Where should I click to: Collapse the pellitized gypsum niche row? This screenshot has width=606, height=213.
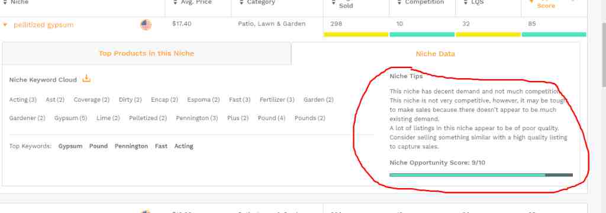5,25
